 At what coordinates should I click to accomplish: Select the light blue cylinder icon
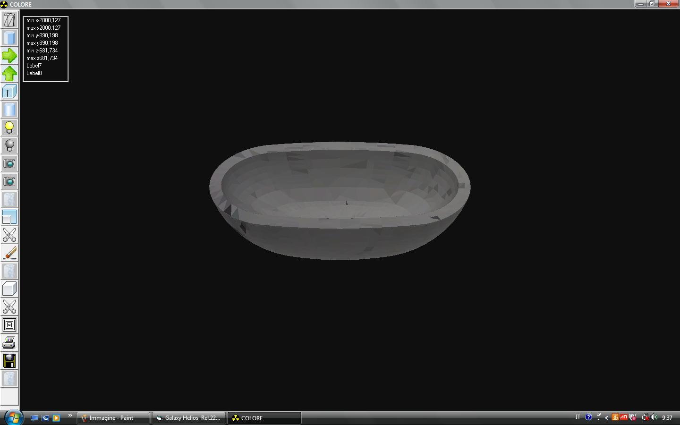(x=9, y=110)
